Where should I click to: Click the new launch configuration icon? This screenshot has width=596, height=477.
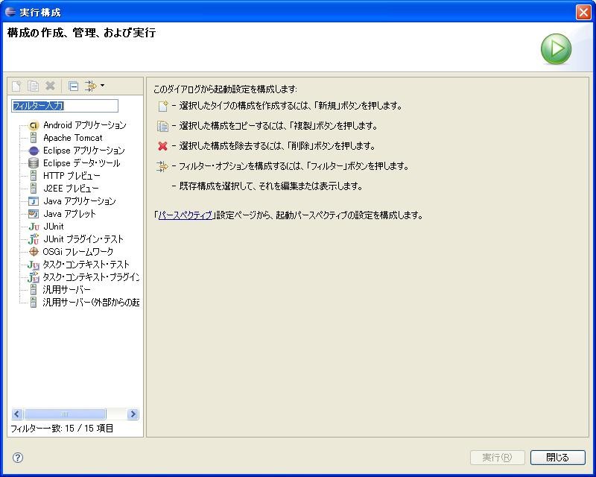click(x=16, y=85)
